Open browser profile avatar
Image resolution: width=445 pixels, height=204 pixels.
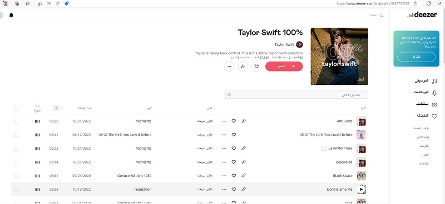coord(6,3)
